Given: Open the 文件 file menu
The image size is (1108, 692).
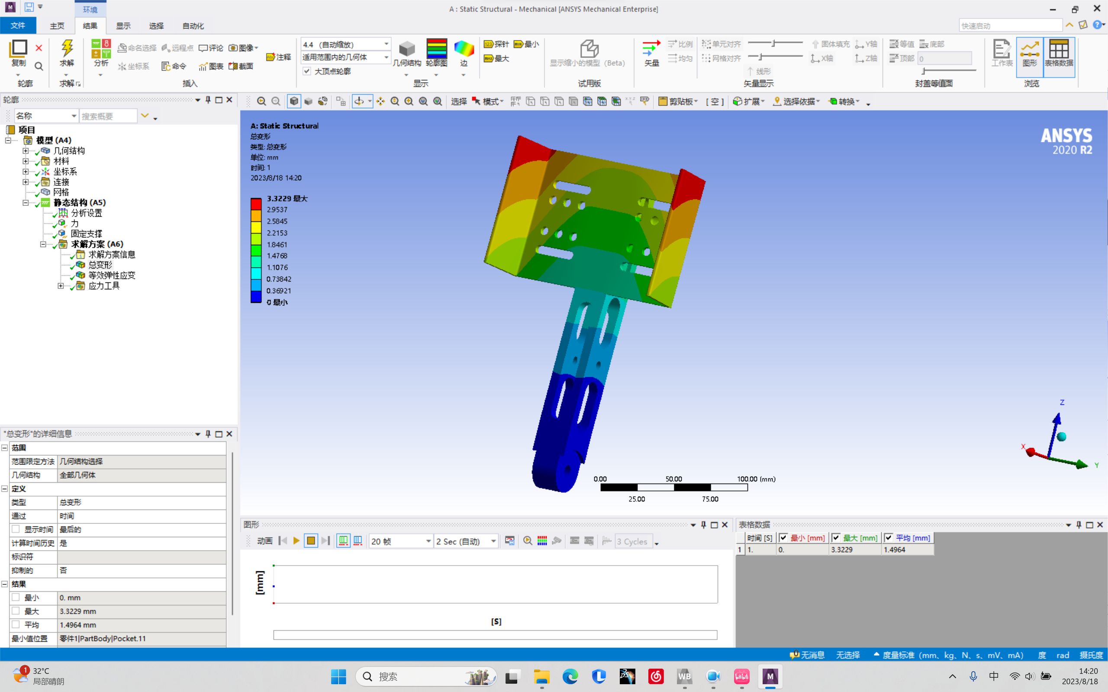Looking at the screenshot, I should click(18, 26).
